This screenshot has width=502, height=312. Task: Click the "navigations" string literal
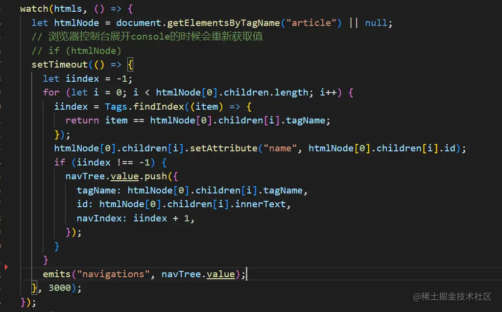[113, 274]
